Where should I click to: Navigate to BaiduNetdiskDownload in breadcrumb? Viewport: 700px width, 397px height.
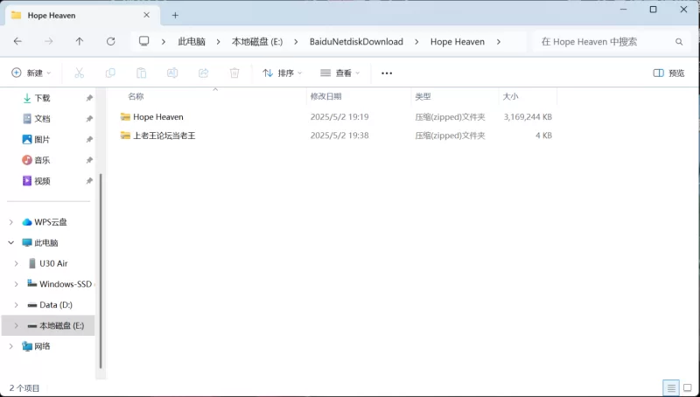(356, 41)
